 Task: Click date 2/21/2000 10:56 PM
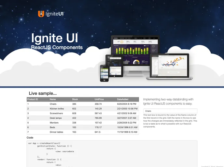[x=127, y=109]
